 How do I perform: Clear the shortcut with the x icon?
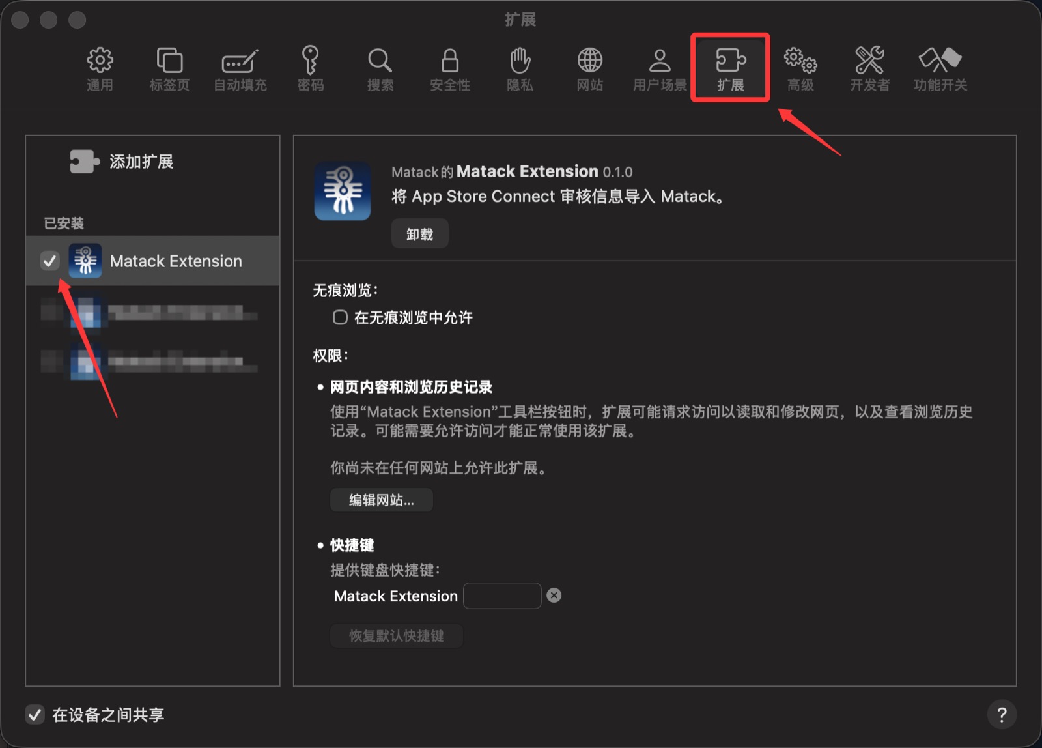[x=554, y=595]
